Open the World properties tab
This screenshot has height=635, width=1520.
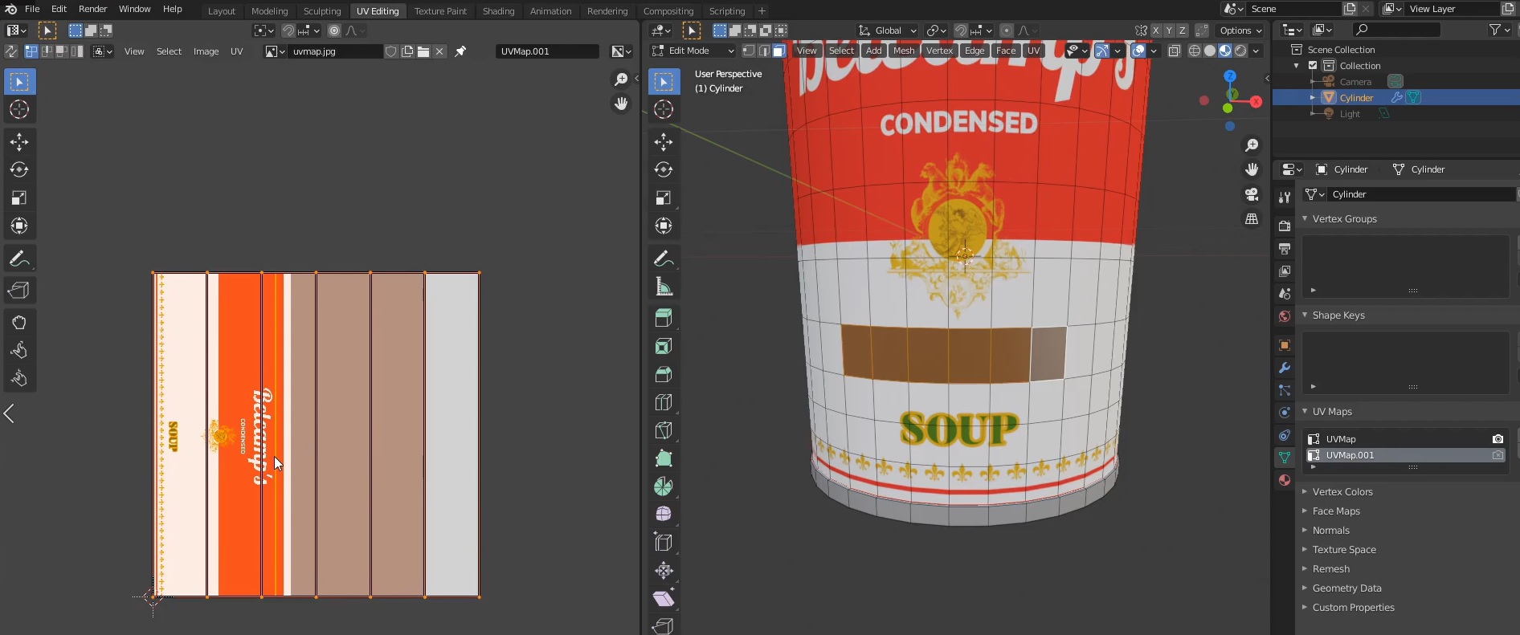click(x=1285, y=316)
